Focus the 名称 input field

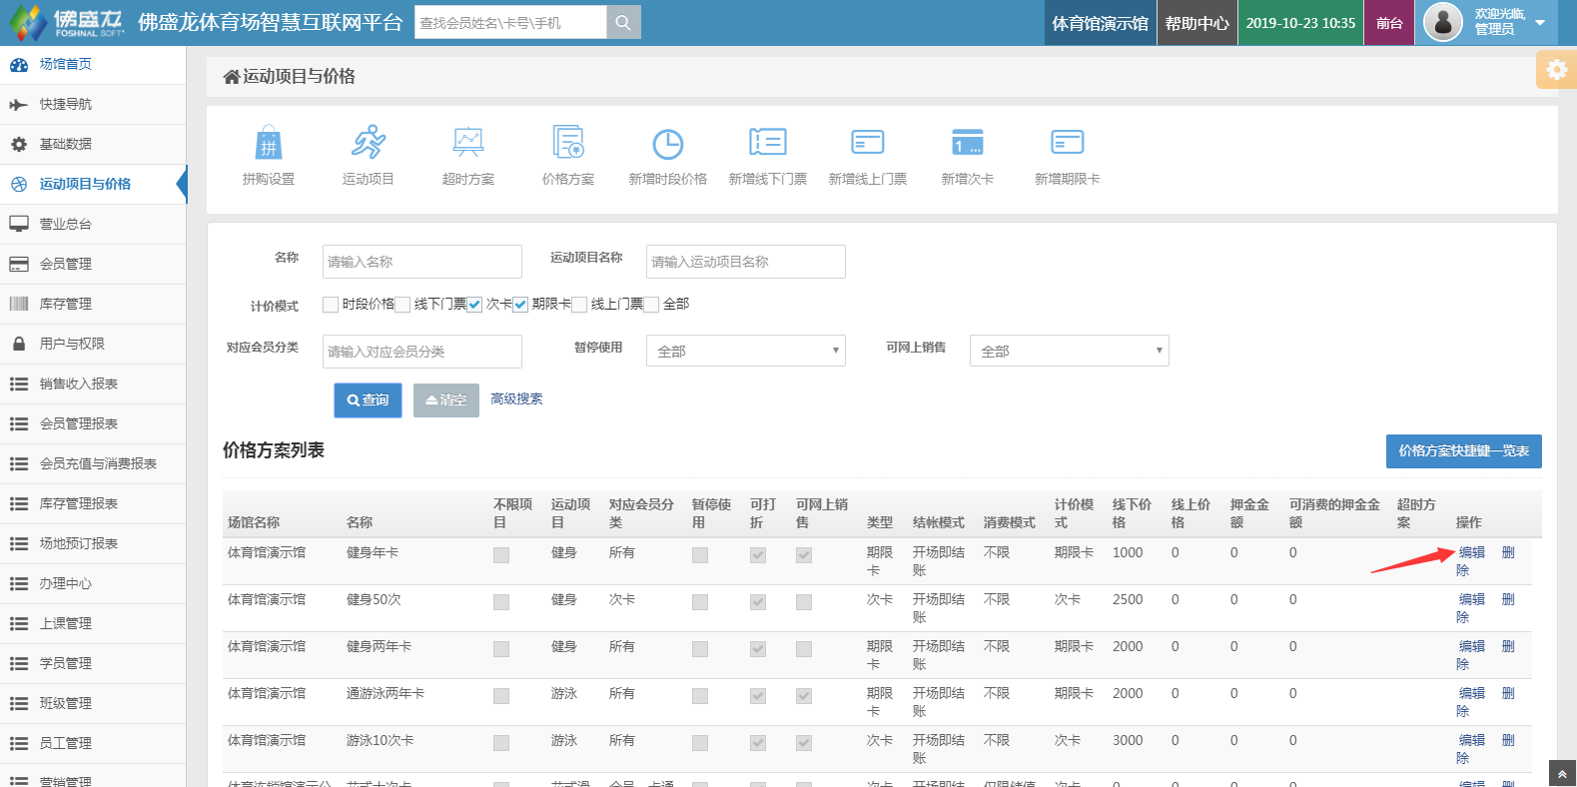point(422,262)
